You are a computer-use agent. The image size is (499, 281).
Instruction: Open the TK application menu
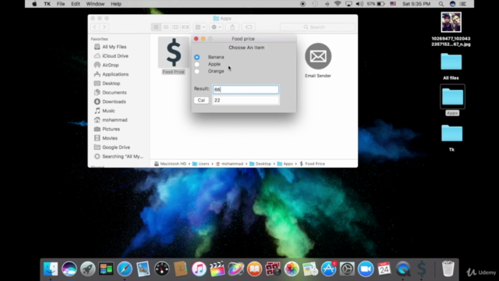(47, 4)
